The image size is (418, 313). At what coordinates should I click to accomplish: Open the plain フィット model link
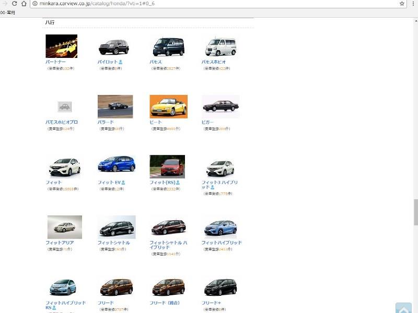click(54, 183)
